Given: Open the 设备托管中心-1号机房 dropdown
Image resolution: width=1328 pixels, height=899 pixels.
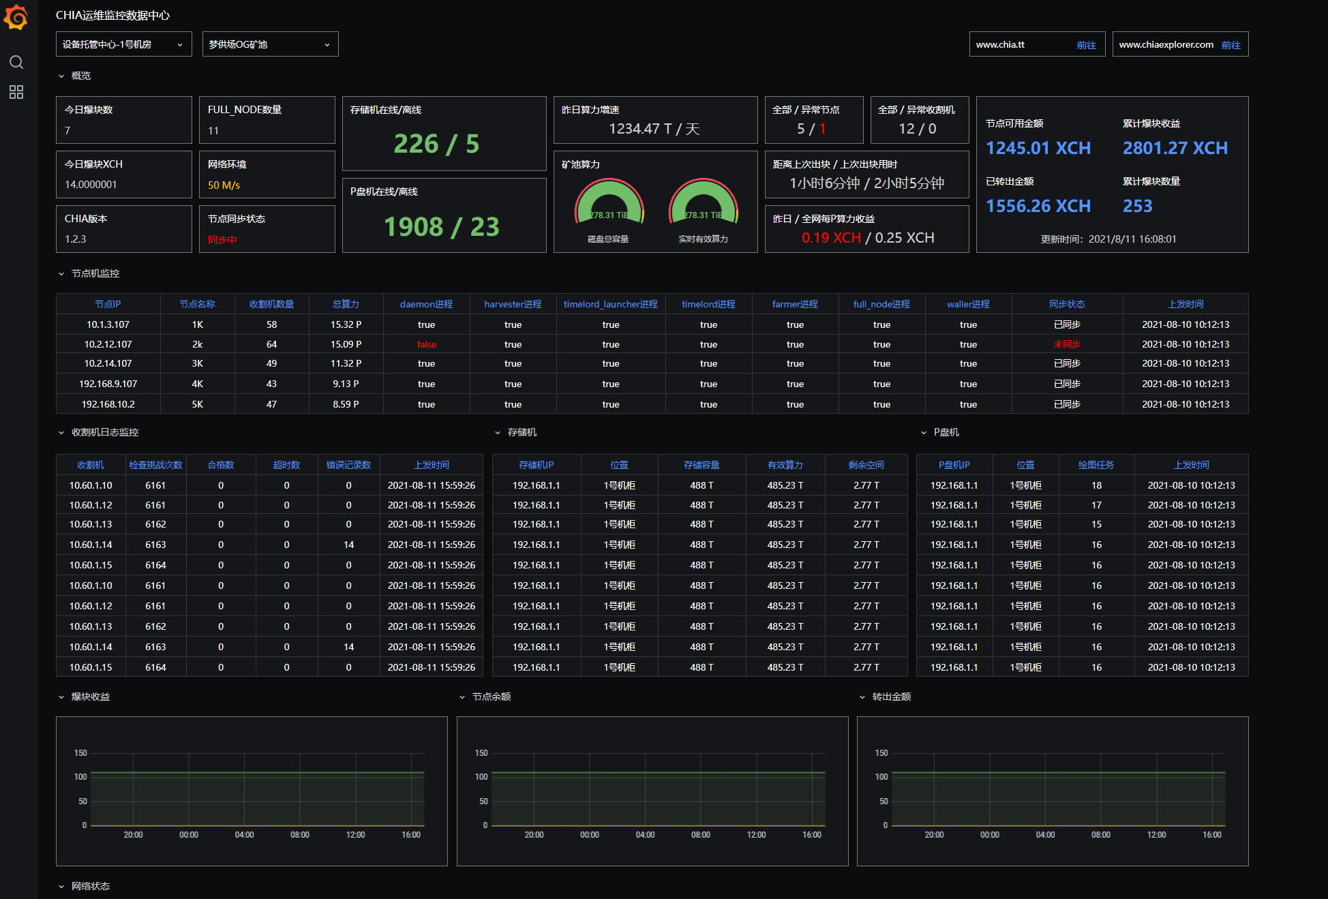Looking at the screenshot, I should (124, 44).
